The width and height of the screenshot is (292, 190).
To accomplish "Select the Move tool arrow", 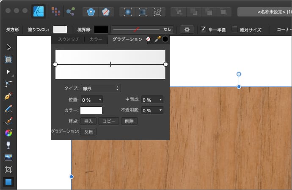I will pyautogui.click(x=8, y=47).
